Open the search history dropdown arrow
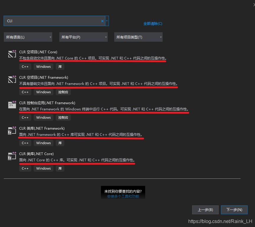Viewport: 255px width, 227px height. pos(107,21)
